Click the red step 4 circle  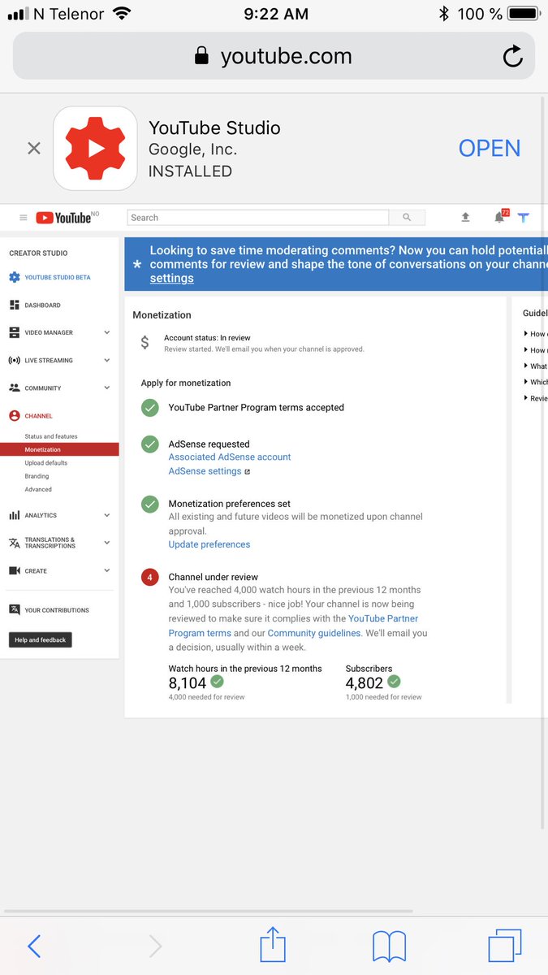(x=149, y=578)
